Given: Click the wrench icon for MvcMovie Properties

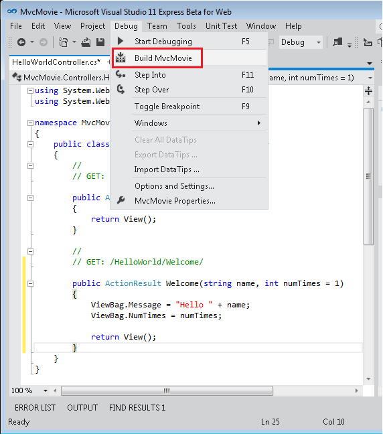Looking at the screenshot, I should click(x=121, y=200).
